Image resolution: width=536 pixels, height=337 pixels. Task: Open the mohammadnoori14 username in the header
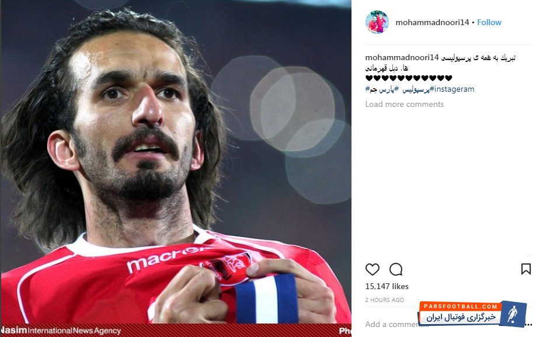tap(432, 22)
